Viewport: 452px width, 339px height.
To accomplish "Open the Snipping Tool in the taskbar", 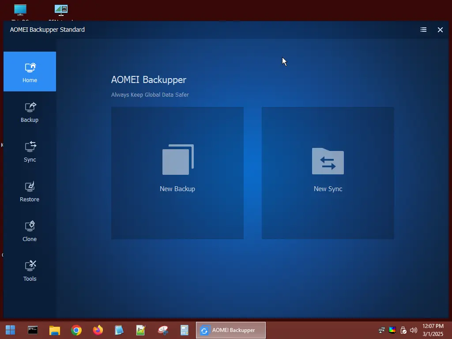I will (163, 330).
